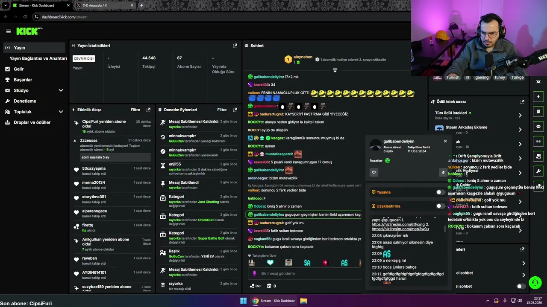Toggle the sohbet switch at bottom right
Screen dimensions: 547x307
(x=520, y=287)
